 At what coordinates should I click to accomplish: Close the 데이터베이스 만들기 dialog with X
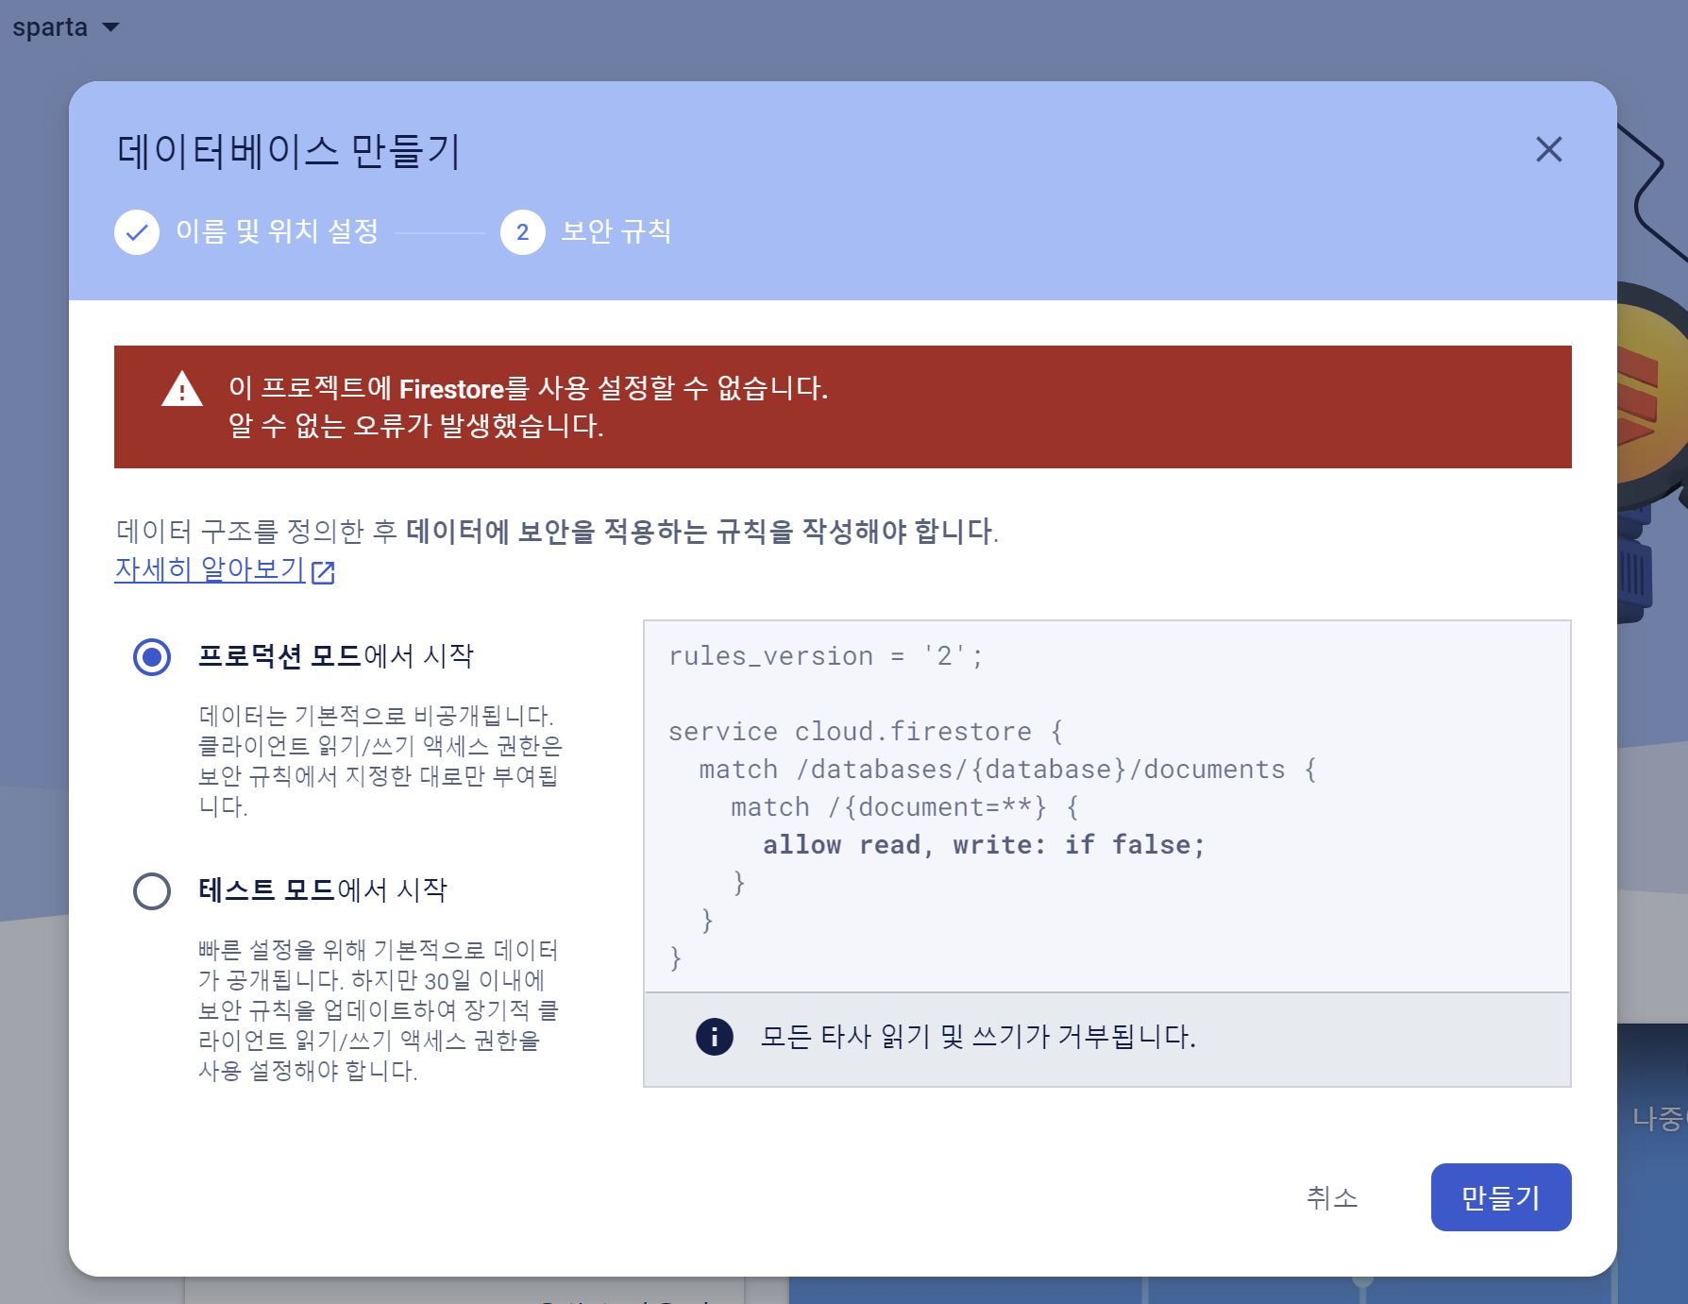(x=1548, y=149)
